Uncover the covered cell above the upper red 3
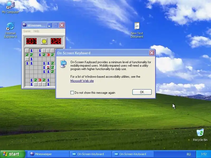Viewport: 211px width, 158px height. coord(48,51)
